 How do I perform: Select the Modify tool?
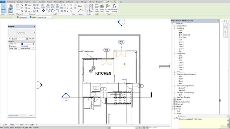pyautogui.click(x=3, y=8)
